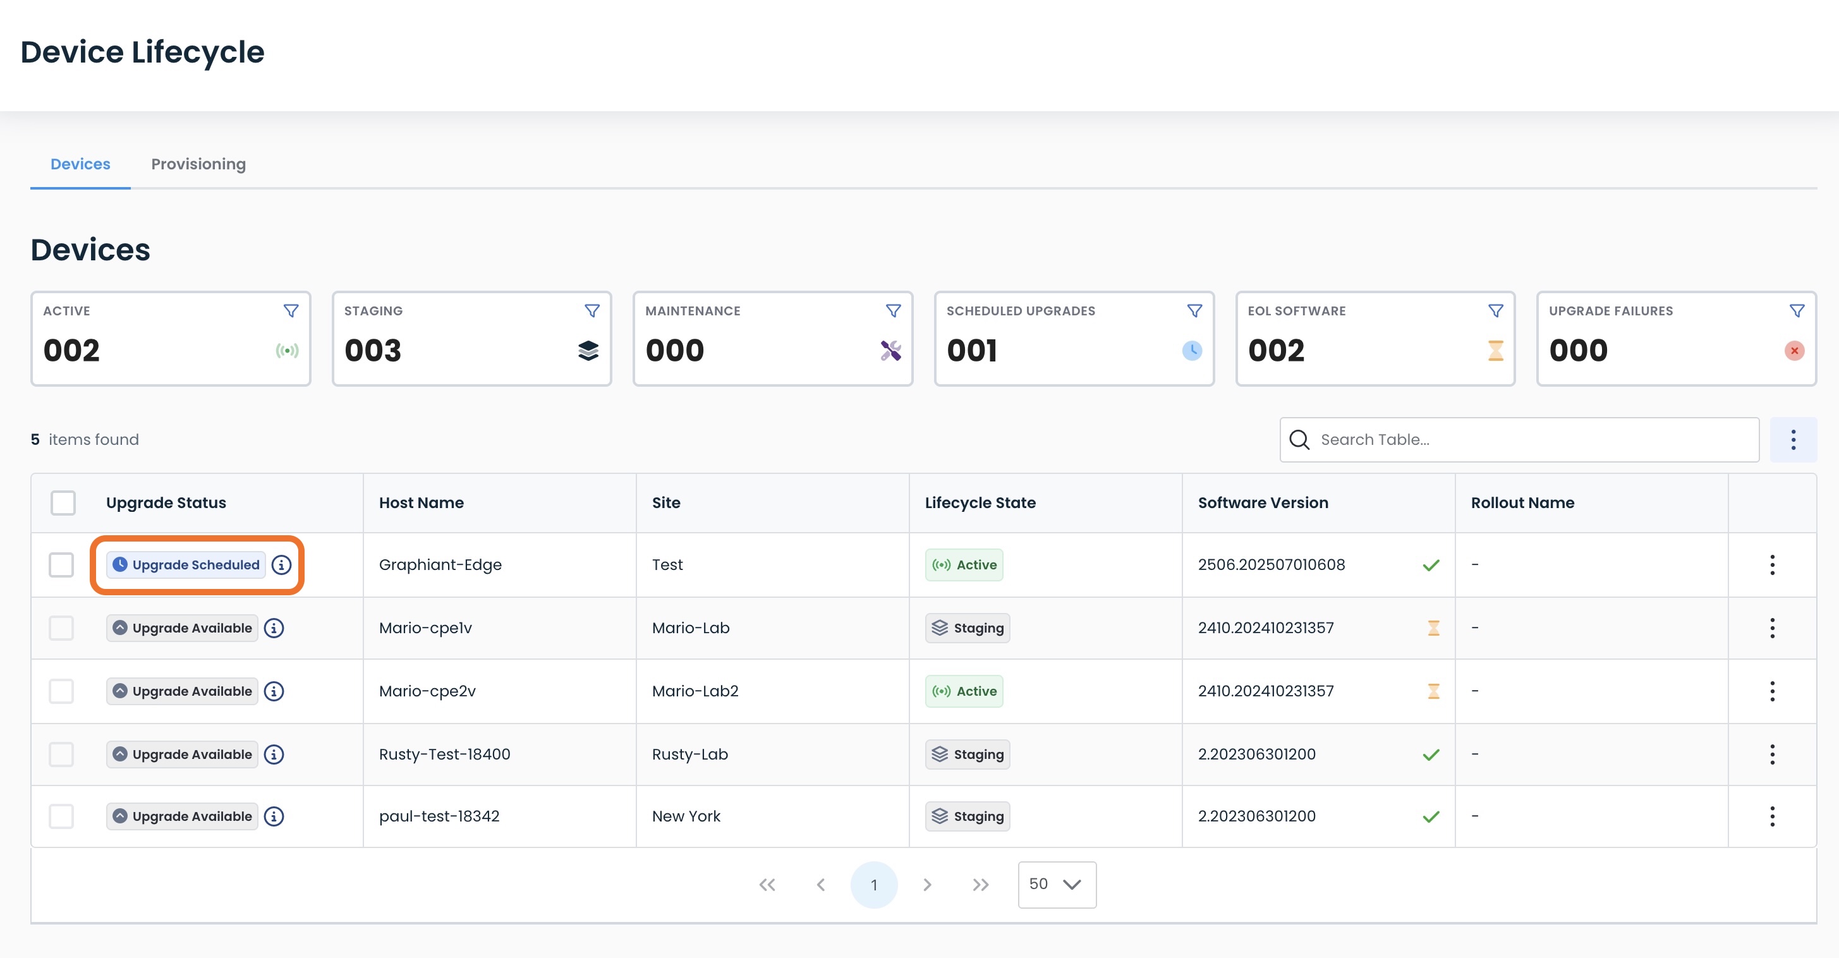Switch to the Devices tab
This screenshot has height=958, width=1839.
pos(80,164)
